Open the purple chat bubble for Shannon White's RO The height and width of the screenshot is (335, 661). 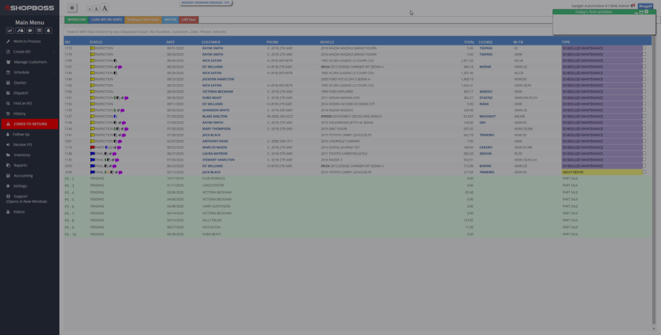(x=122, y=110)
